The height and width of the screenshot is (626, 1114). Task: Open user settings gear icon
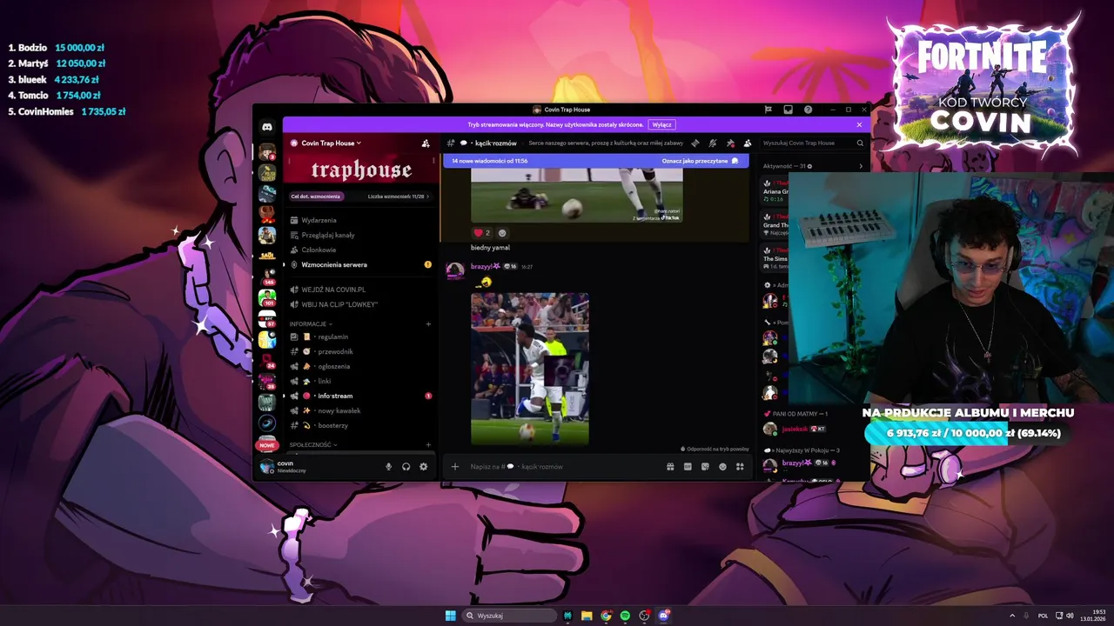[x=423, y=467]
